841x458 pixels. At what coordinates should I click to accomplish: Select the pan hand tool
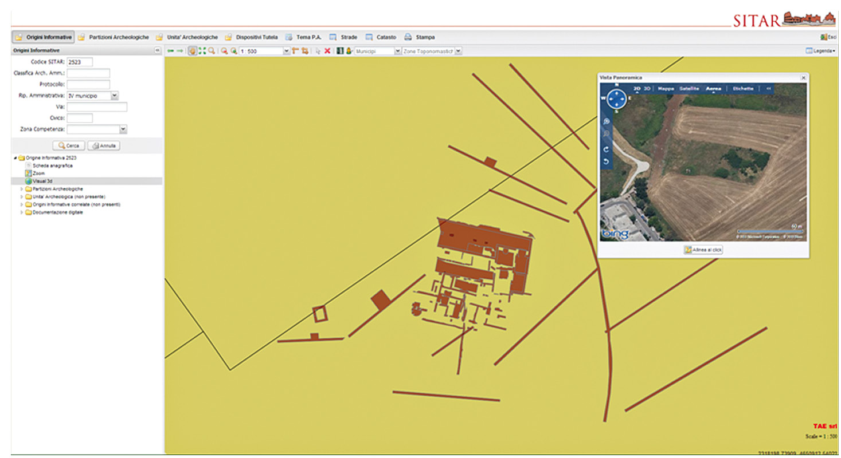tap(193, 51)
